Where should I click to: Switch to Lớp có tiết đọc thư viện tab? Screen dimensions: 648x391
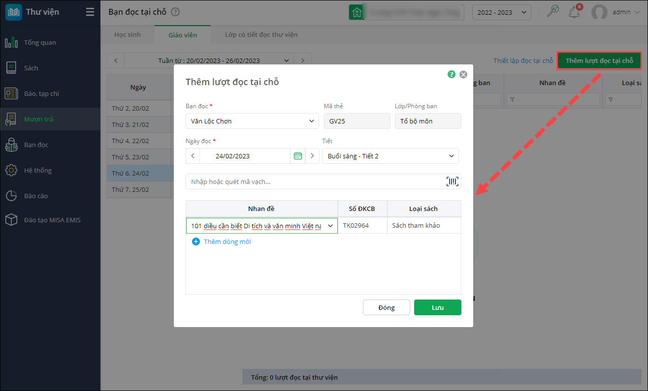[261, 35]
